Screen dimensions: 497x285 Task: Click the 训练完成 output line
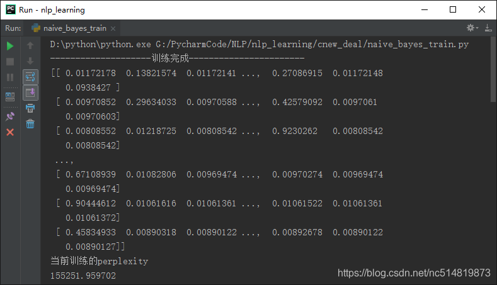(177, 59)
